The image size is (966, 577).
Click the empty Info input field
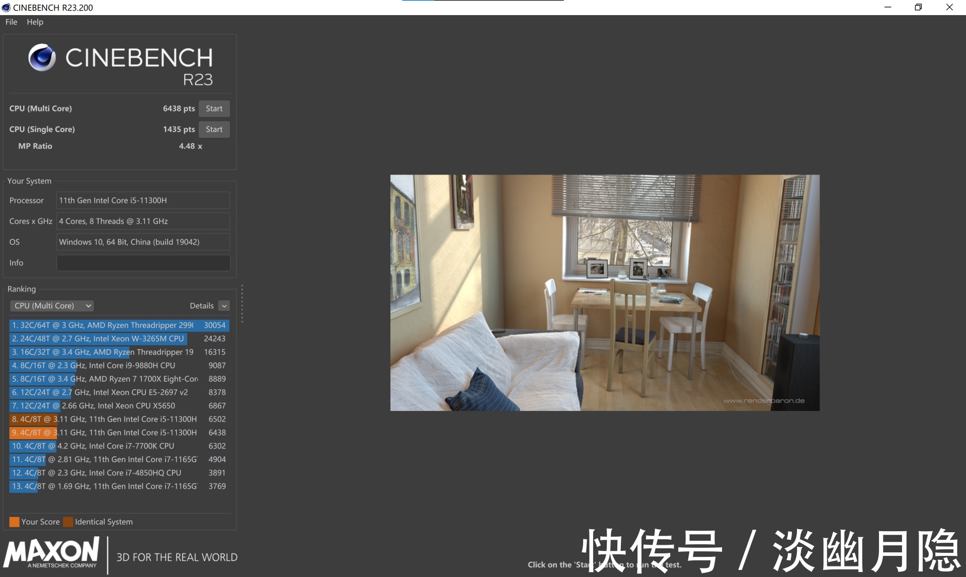pos(143,263)
